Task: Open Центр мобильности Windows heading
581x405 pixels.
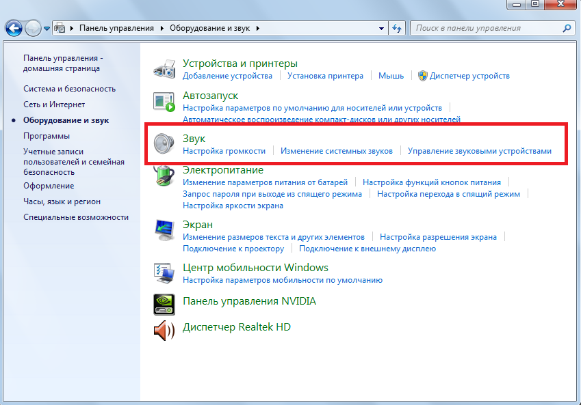Action: tap(256, 268)
